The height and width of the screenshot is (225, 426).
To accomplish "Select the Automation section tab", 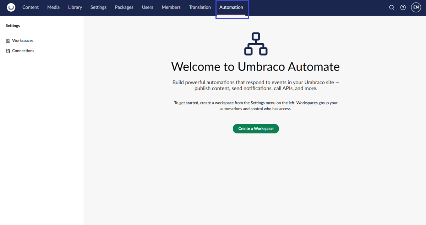I will pos(231,7).
